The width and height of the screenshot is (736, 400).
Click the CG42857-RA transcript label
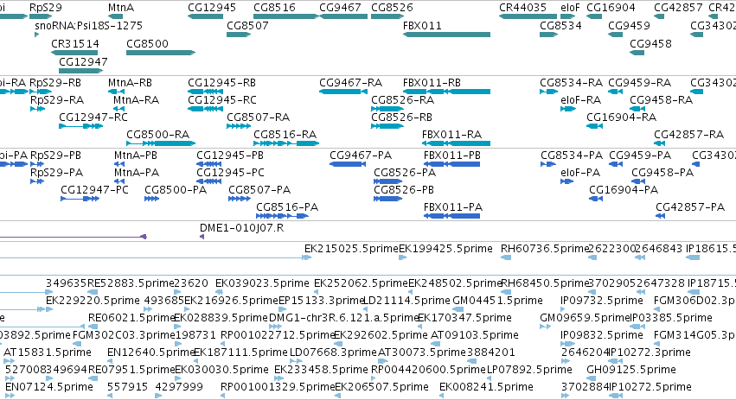pyautogui.click(x=688, y=135)
